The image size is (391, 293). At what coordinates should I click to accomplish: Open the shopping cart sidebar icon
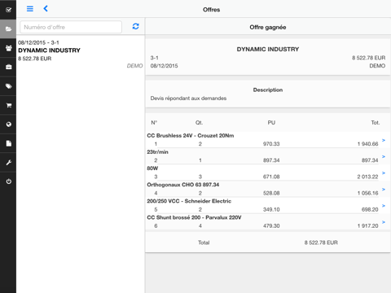[8, 105]
